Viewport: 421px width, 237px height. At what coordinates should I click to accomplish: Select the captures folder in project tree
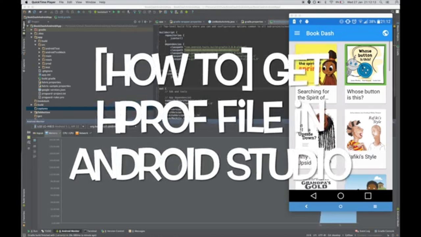tap(43, 108)
